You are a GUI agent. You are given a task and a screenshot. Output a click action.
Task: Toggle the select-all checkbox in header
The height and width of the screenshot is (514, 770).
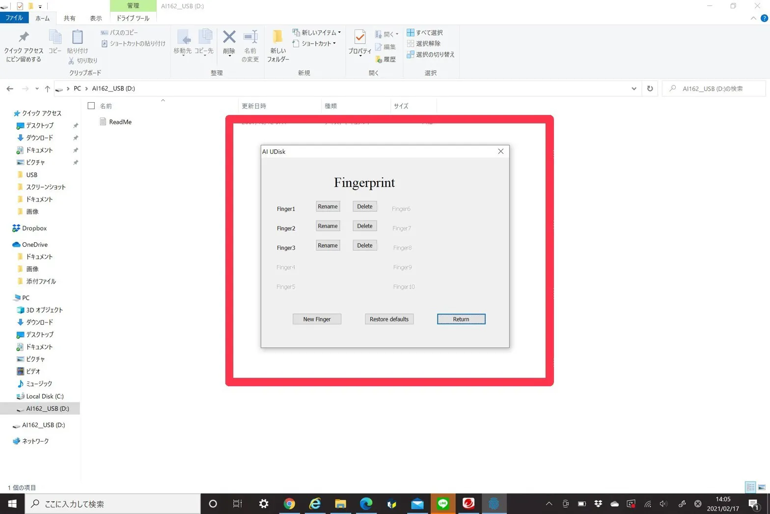[x=91, y=106]
